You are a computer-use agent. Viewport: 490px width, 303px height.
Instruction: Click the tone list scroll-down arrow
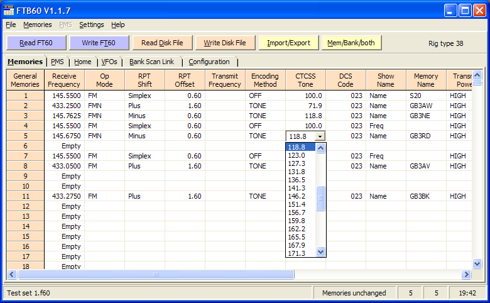(x=320, y=251)
